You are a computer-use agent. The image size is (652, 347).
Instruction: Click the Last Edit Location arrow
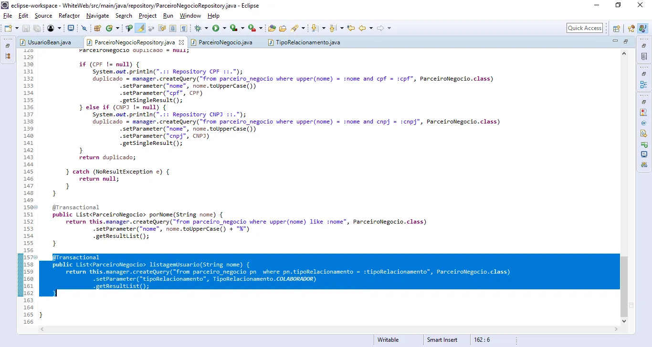click(351, 28)
